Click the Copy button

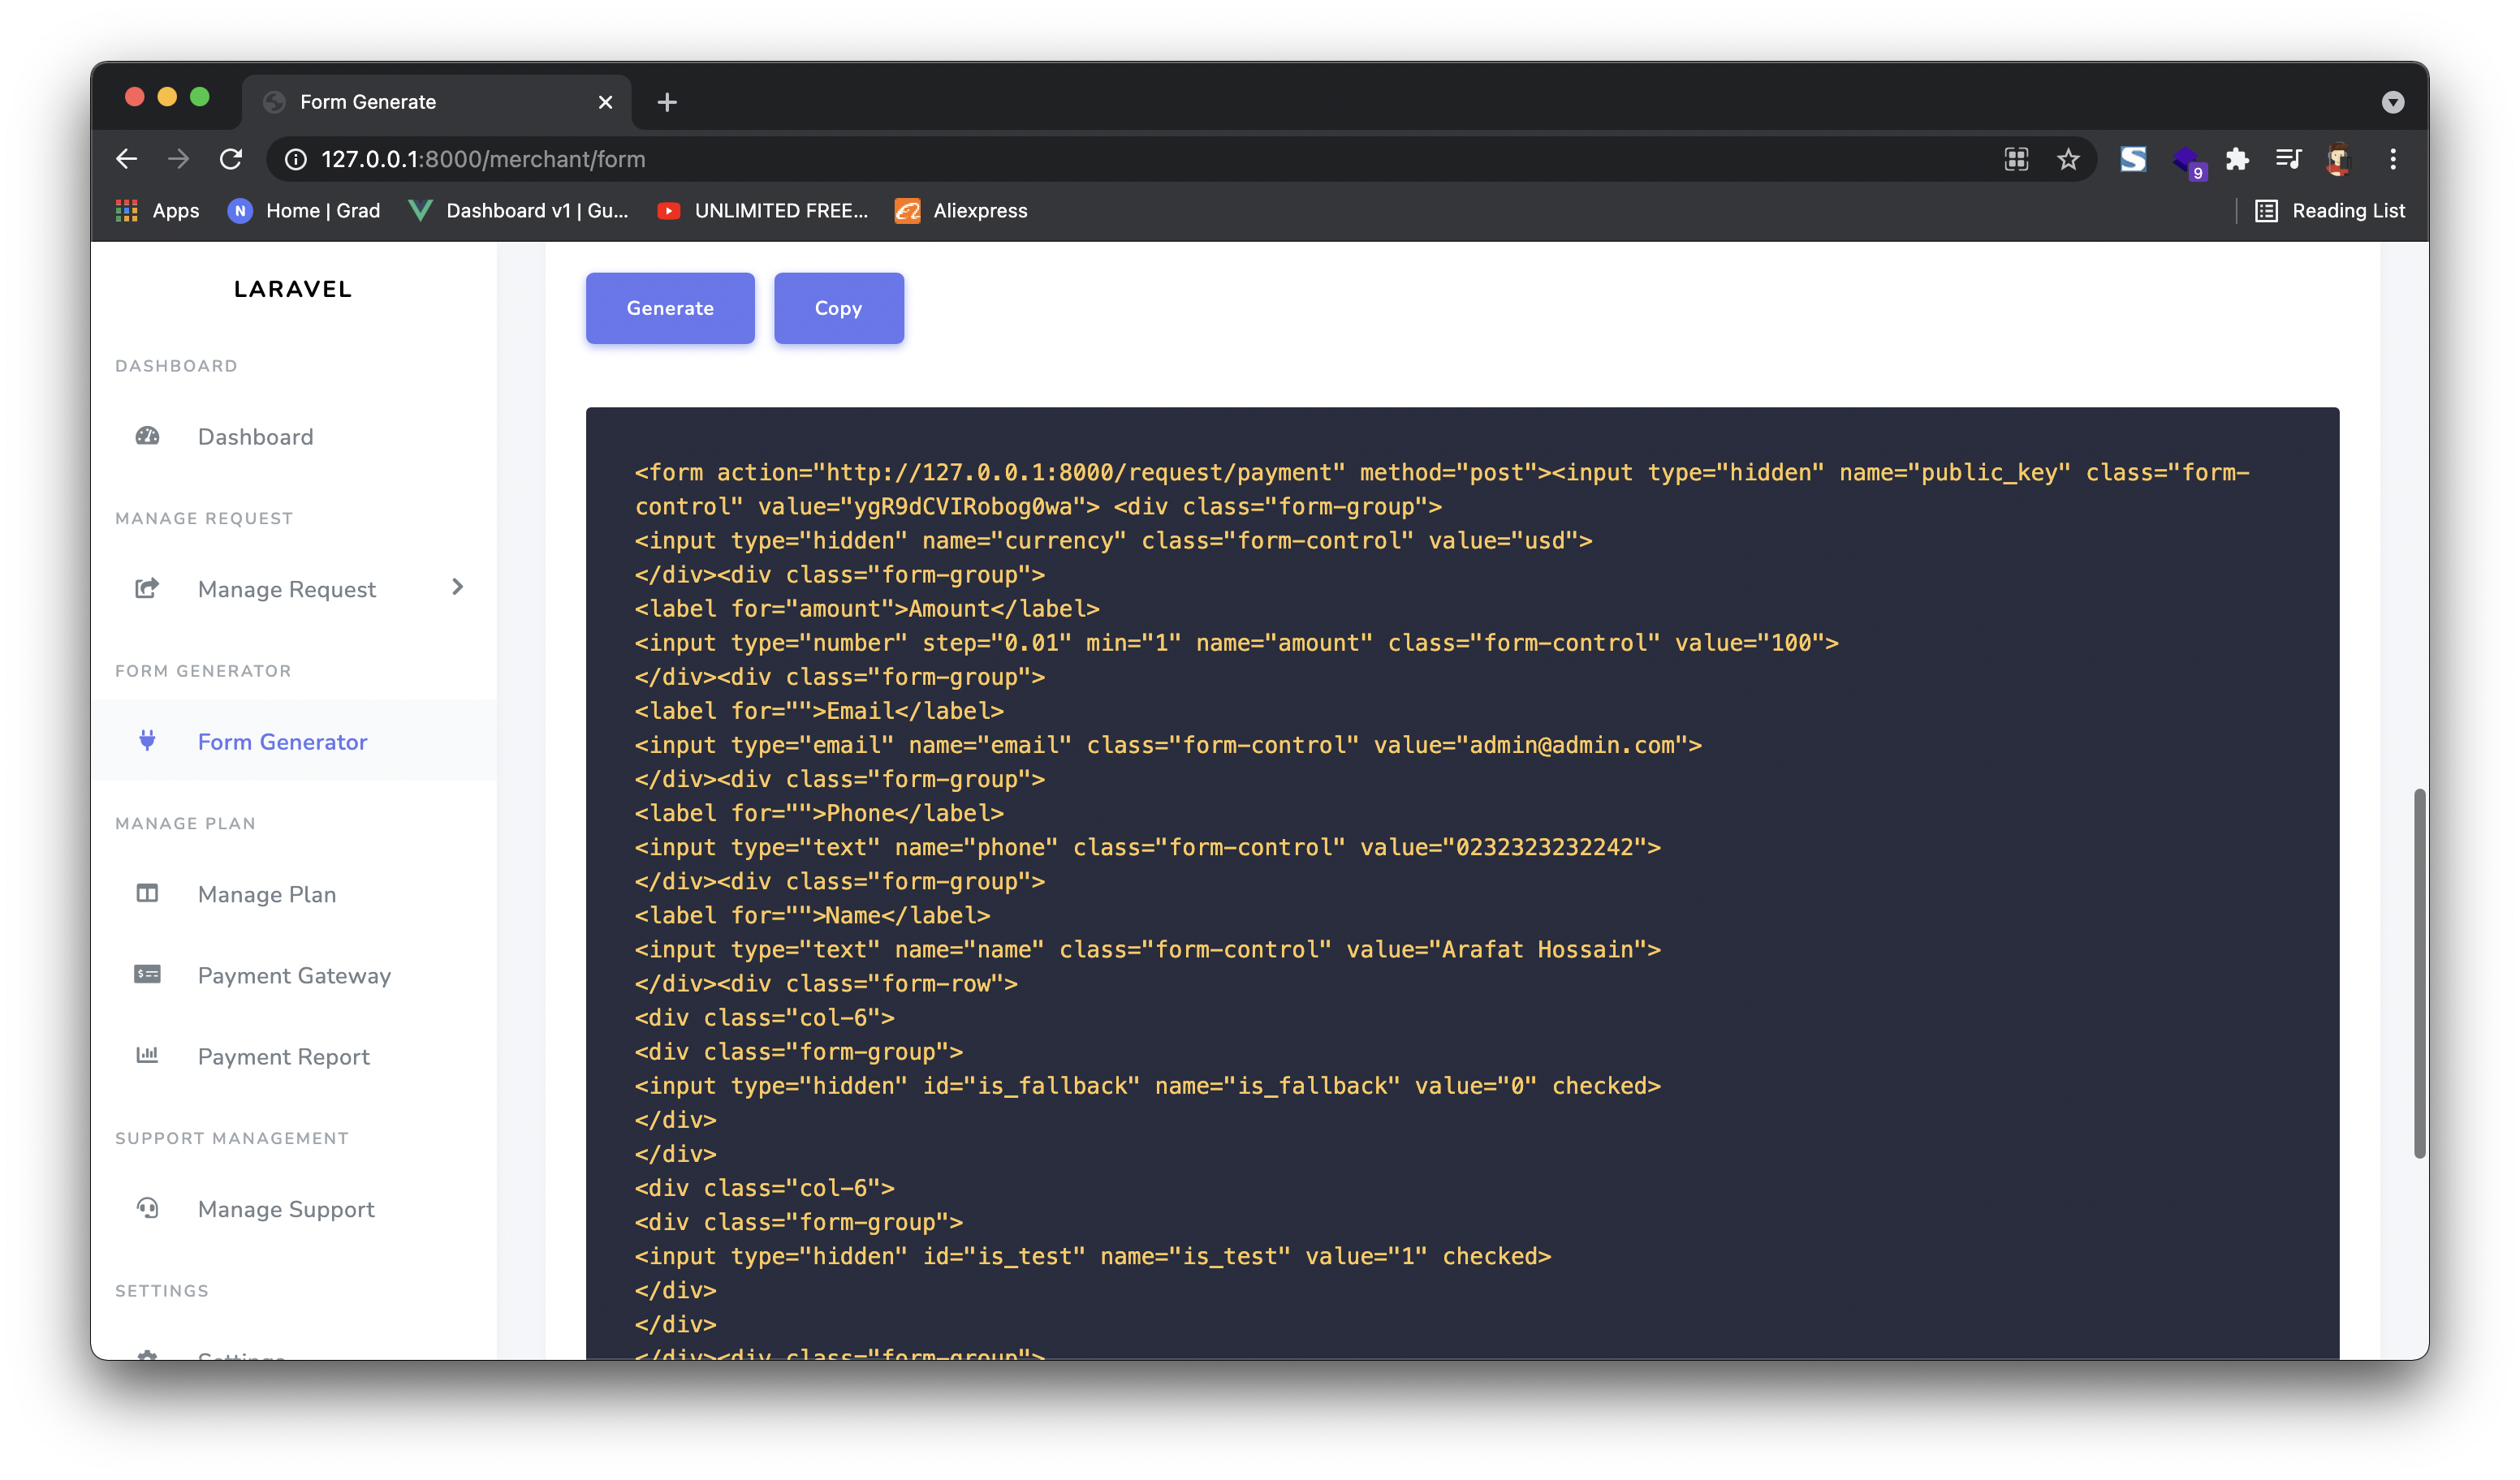point(838,308)
